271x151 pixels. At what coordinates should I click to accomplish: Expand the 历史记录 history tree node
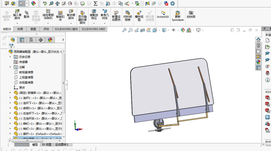pos(10,56)
